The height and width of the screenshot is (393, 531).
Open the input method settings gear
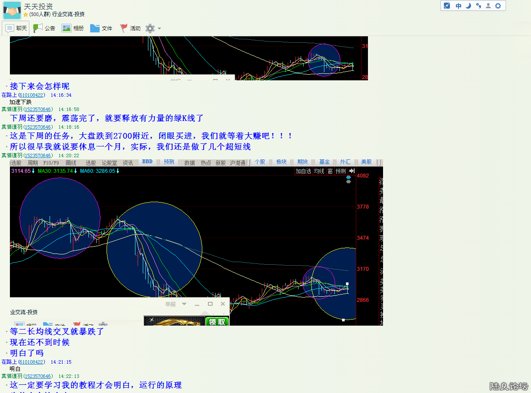click(x=498, y=6)
